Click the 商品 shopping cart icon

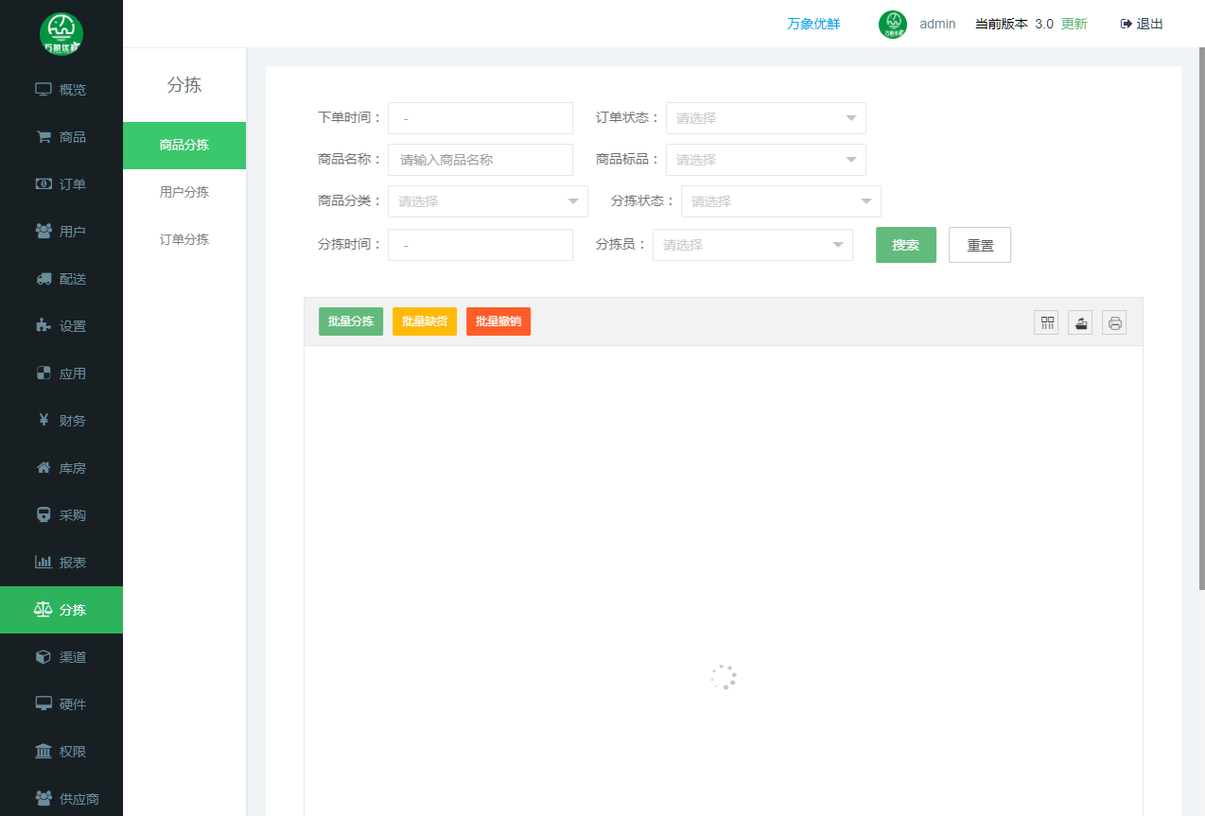click(x=44, y=137)
